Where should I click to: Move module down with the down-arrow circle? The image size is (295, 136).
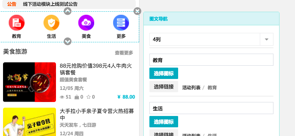[x=68, y=41]
